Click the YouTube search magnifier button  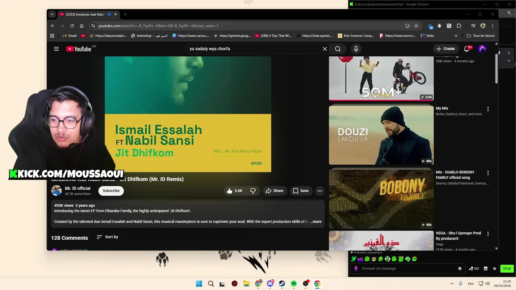[x=338, y=49]
